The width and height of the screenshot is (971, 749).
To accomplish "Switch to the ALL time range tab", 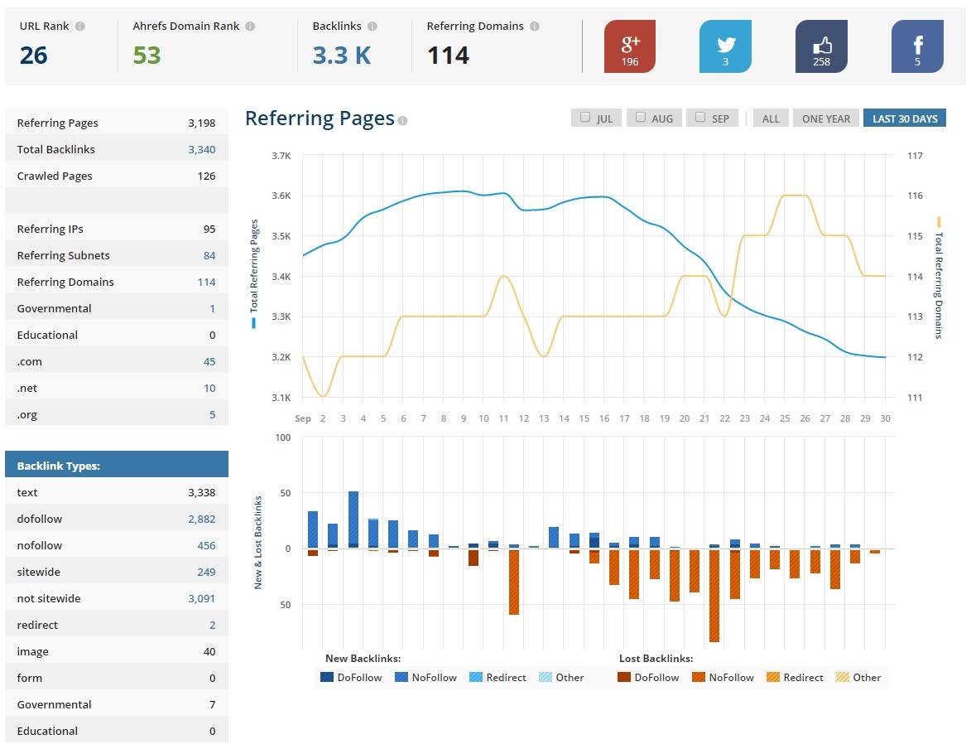I will click(x=771, y=118).
